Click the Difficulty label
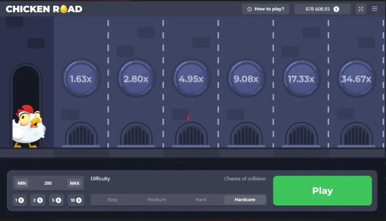This screenshot has height=221, width=386. [100, 179]
